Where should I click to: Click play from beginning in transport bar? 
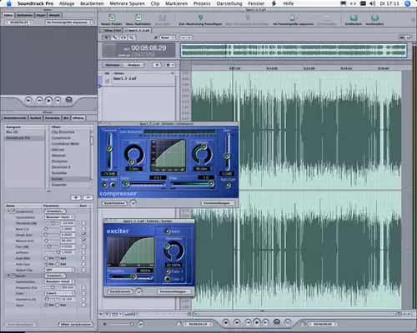tap(237, 322)
